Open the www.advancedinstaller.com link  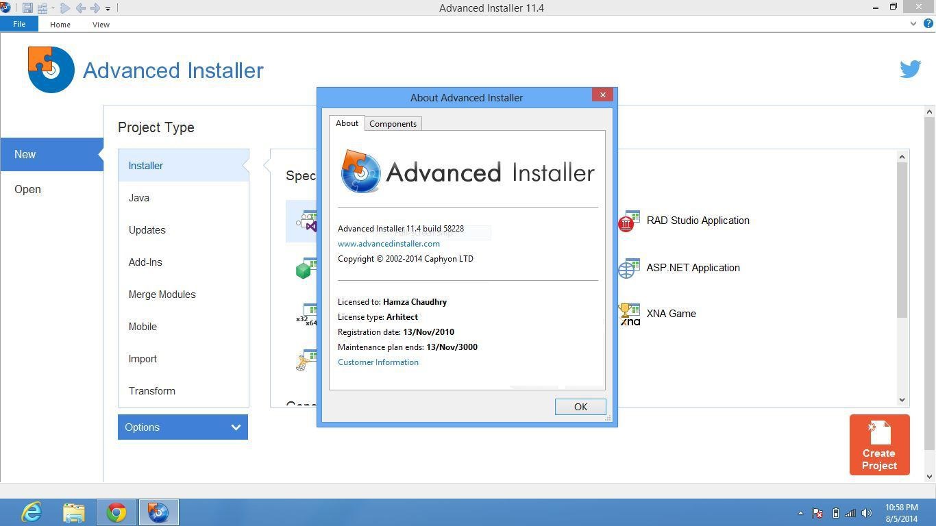[389, 244]
